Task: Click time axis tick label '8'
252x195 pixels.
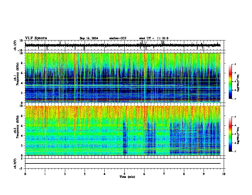Action: [184, 174]
